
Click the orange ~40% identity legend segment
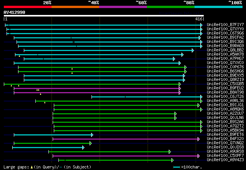click(75, 7)
